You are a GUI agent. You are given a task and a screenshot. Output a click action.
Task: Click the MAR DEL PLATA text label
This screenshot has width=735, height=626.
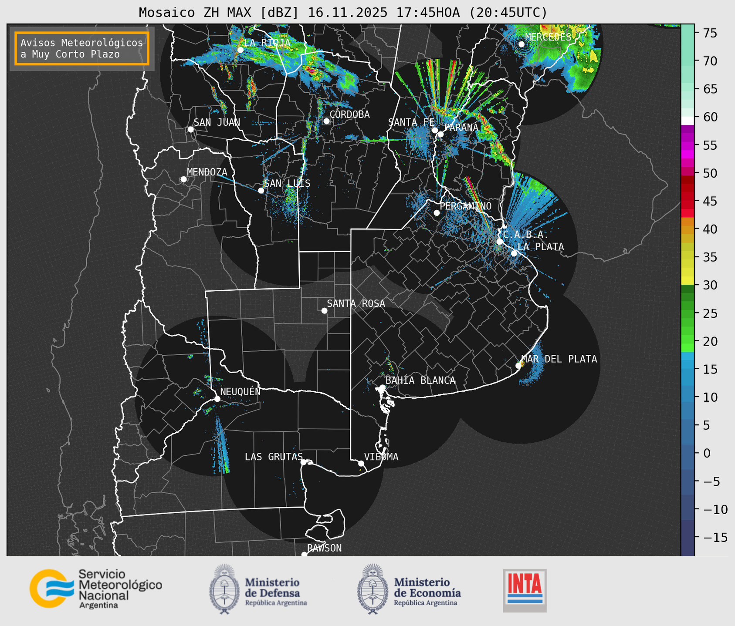click(x=559, y=359)
